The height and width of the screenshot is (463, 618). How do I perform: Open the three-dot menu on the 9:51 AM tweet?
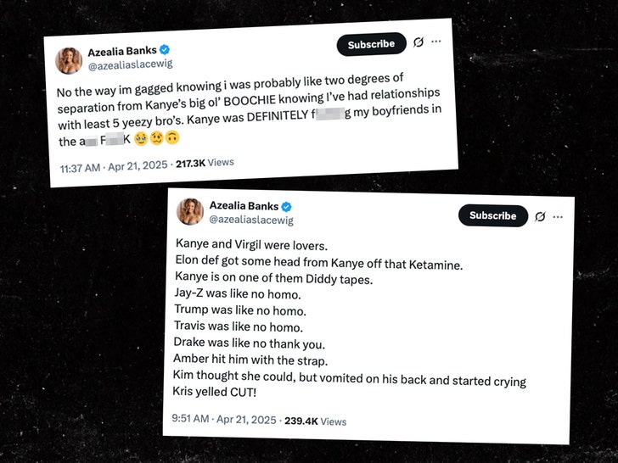pyautogui.click(x=558, y=216)
